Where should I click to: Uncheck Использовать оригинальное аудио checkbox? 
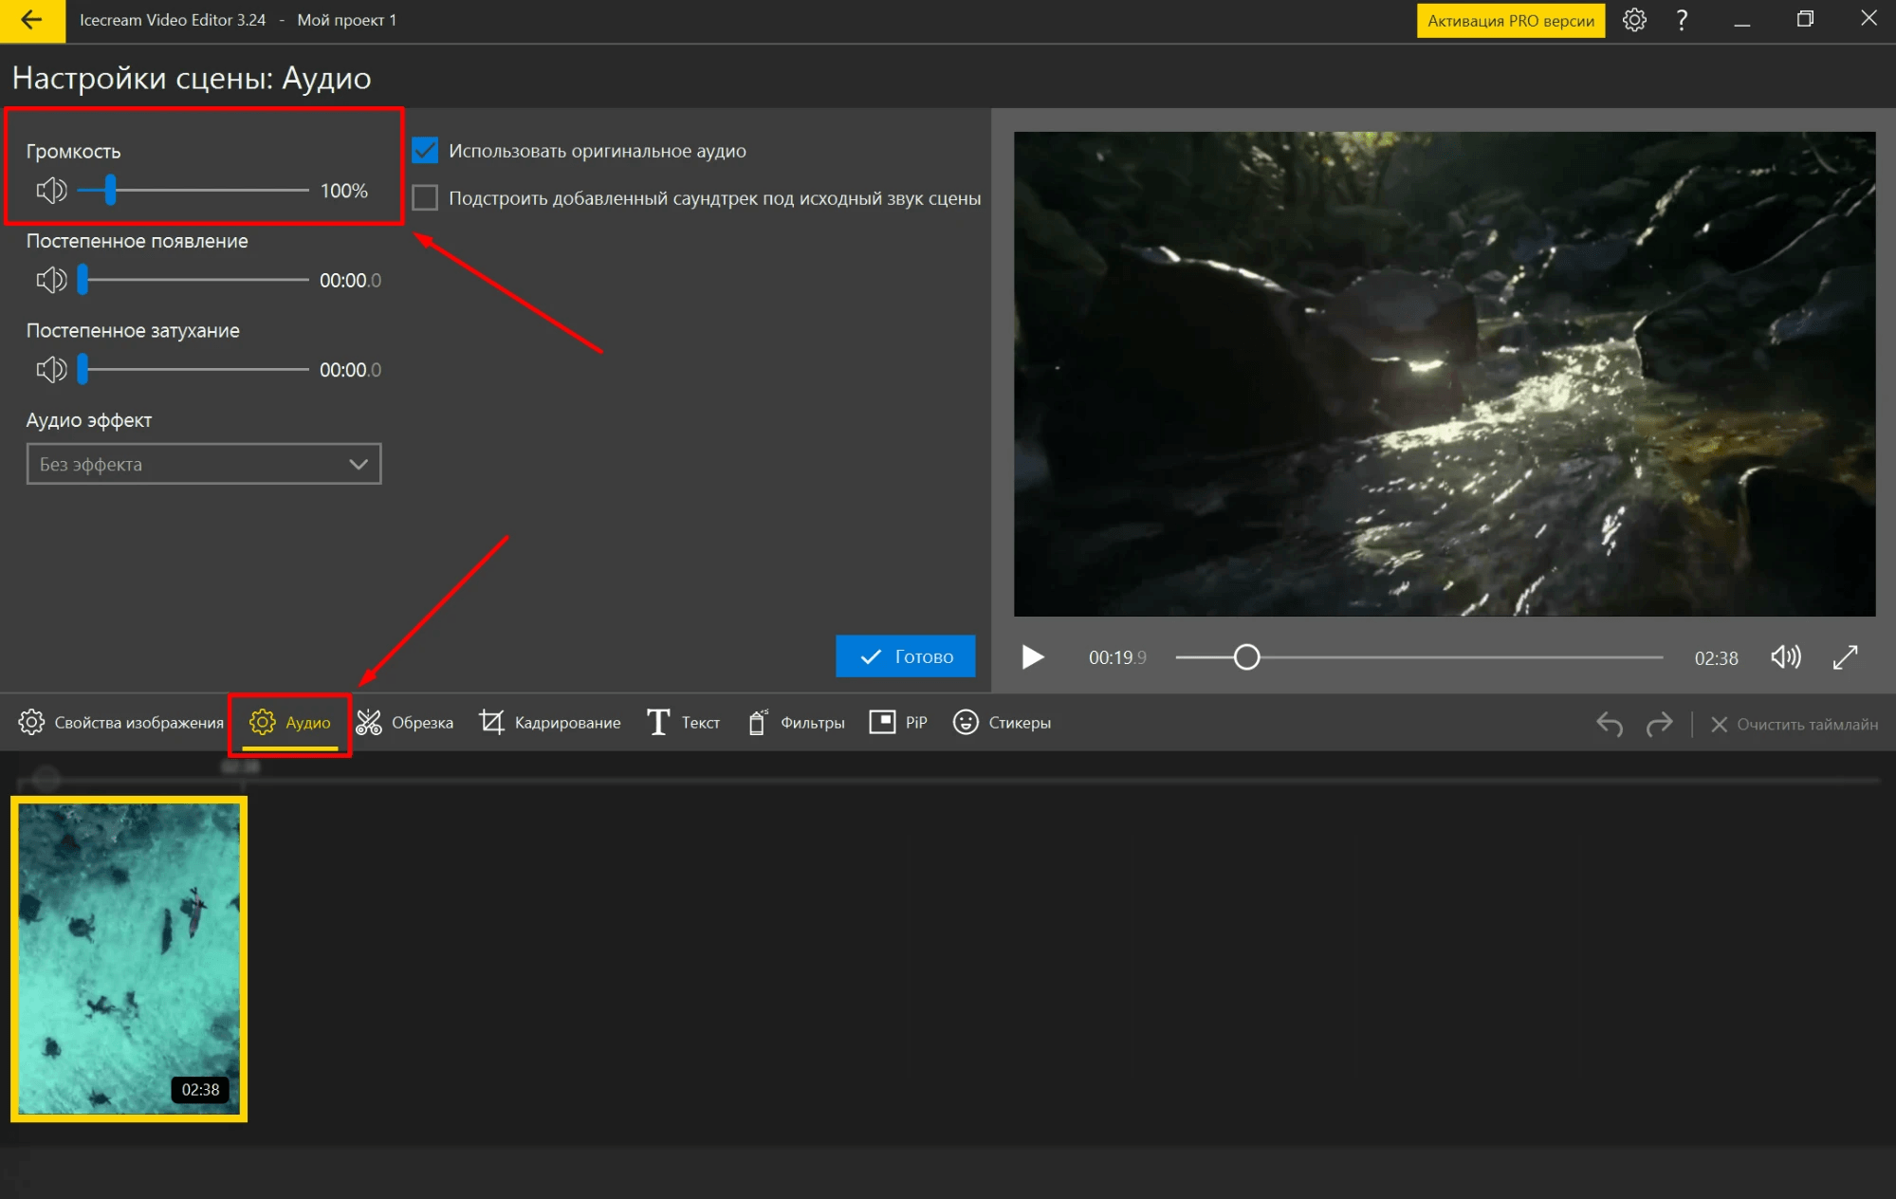pyautogui.click(x=425, y=151)
